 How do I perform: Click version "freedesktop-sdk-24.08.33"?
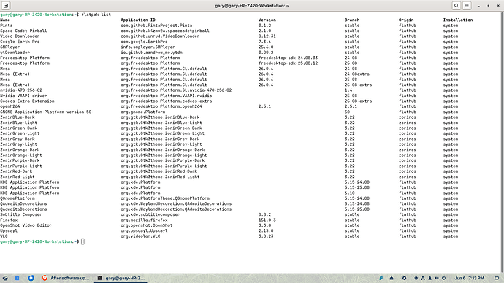click(x=288, y=58)
